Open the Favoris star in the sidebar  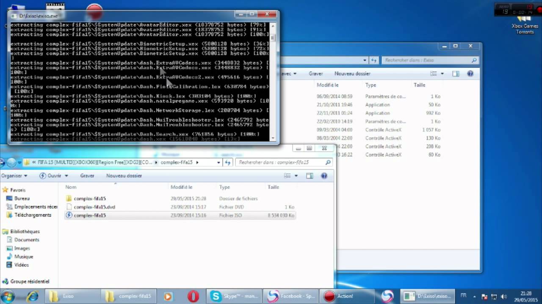pos(6,190)
